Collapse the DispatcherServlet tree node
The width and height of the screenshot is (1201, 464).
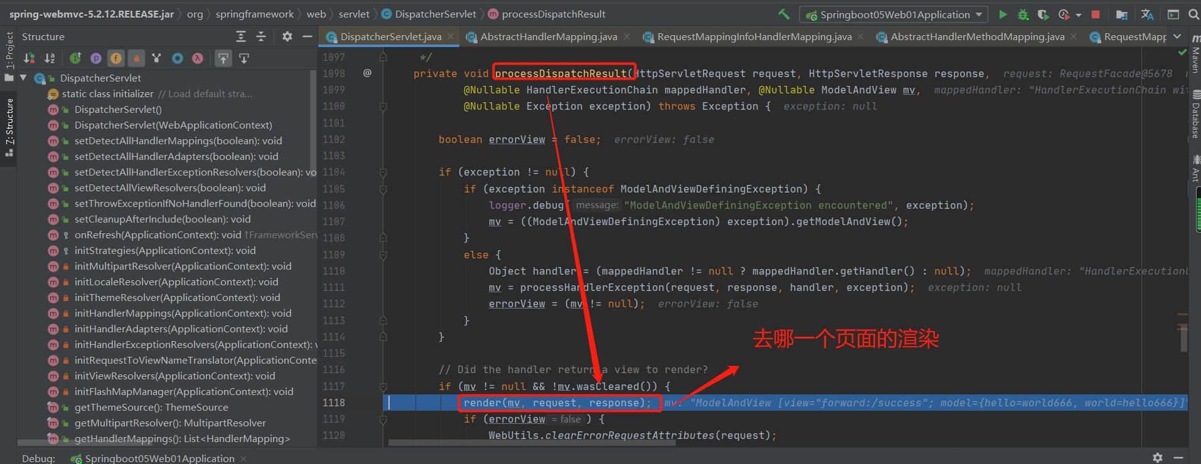click(x=23, y=78)
